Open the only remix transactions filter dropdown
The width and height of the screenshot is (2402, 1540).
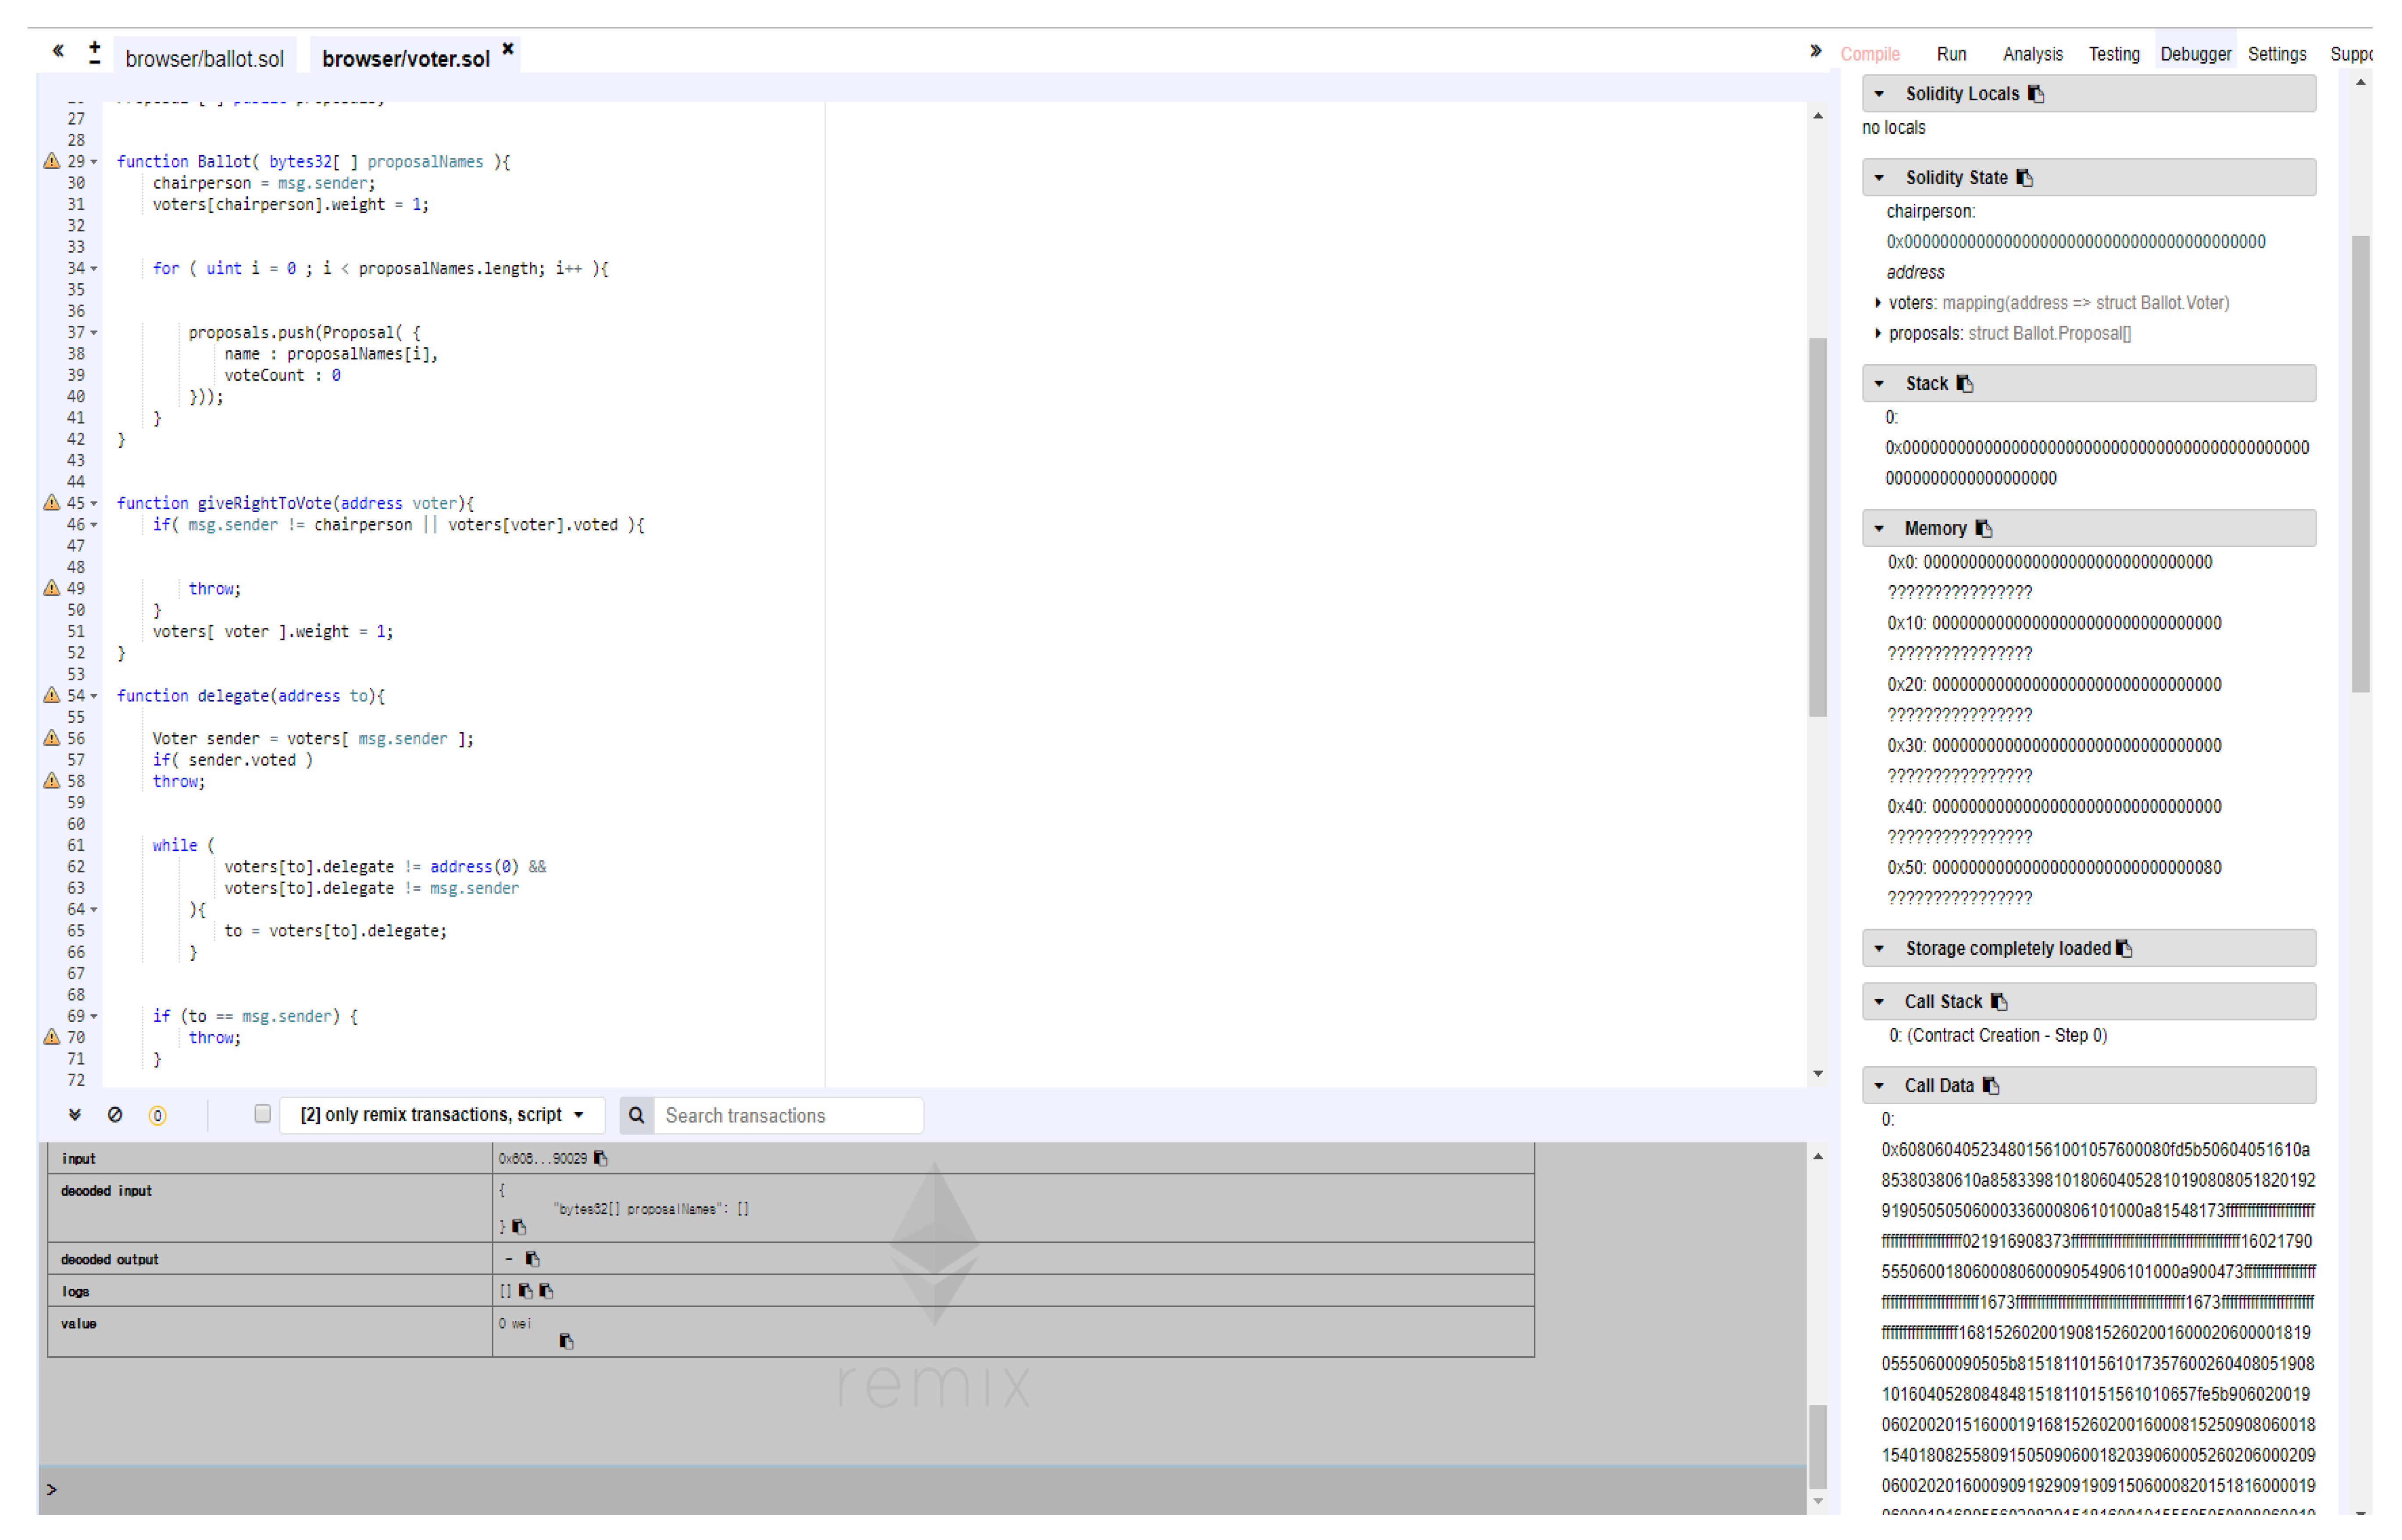coord(441,1115)
